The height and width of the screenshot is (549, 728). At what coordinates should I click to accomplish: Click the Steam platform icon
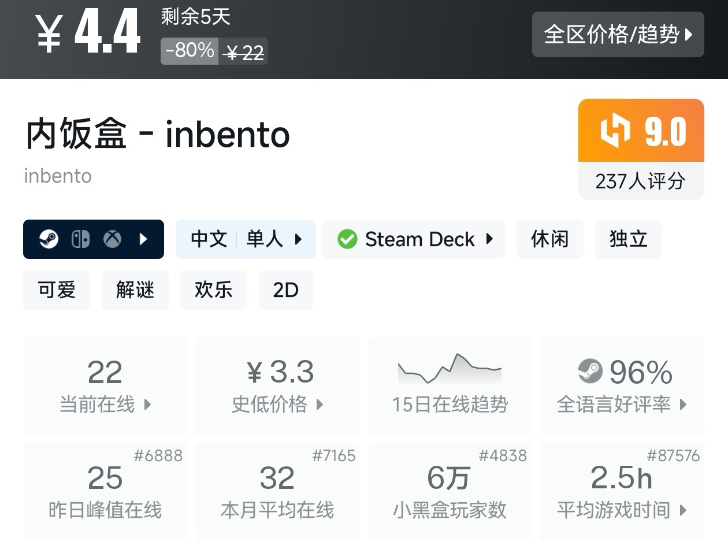click(49, 239)
